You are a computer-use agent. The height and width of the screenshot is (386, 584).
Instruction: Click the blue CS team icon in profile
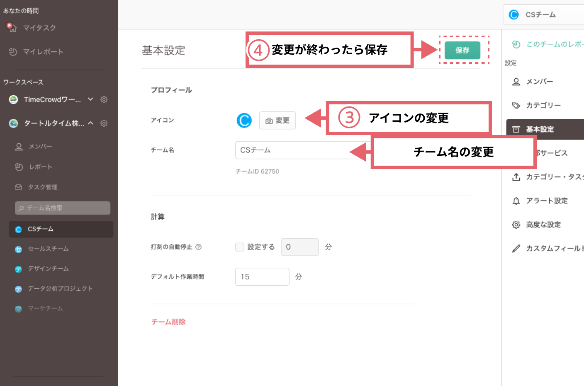click(x=244, y=121)
